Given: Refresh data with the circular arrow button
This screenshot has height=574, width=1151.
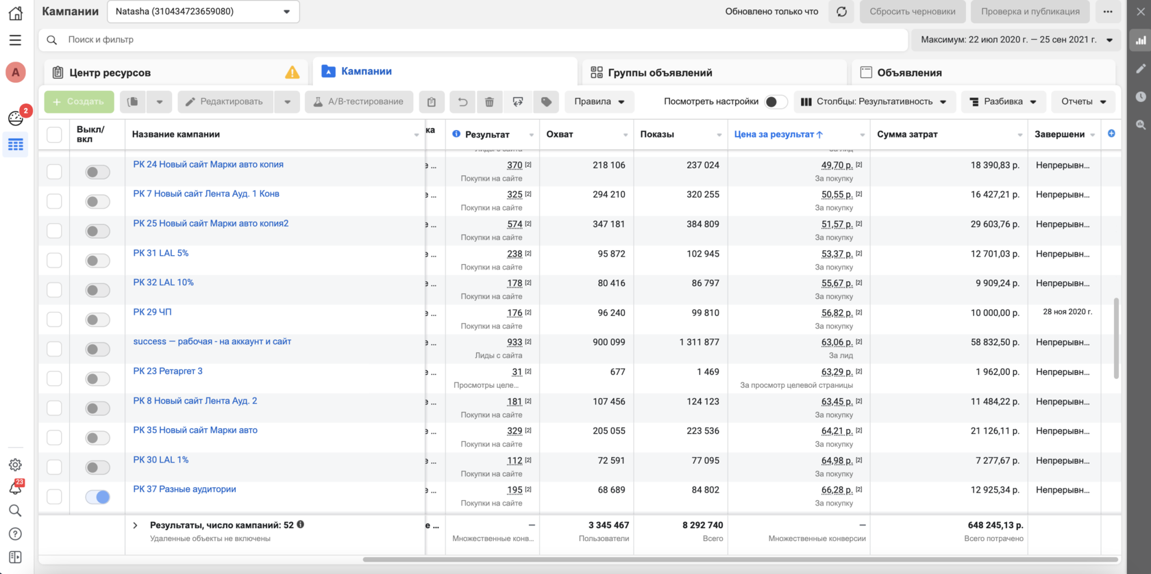Looking at the screenshot, I should 841,12.
